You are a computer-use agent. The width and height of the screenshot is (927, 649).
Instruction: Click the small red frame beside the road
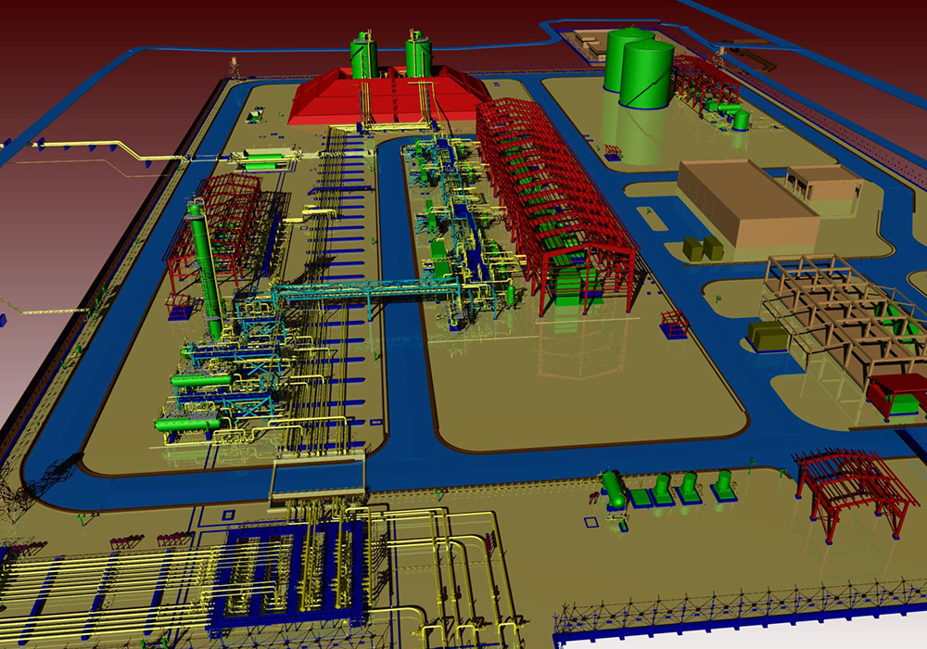[674, 323]
